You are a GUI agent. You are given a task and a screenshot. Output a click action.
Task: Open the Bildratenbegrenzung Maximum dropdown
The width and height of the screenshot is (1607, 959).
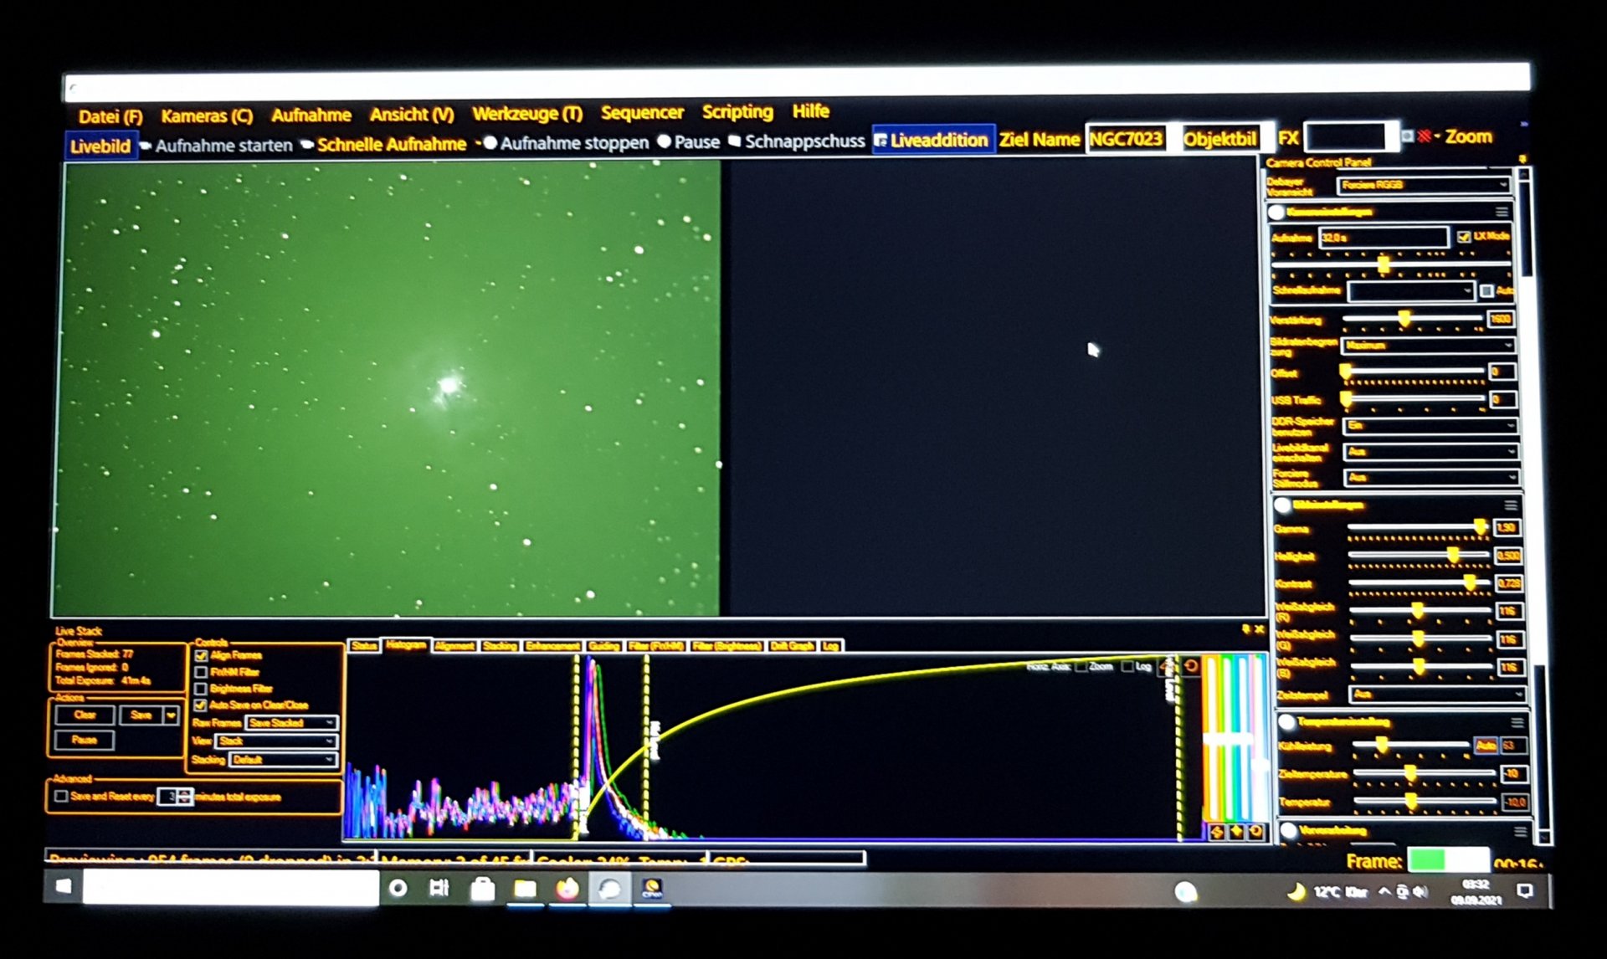1430,346
